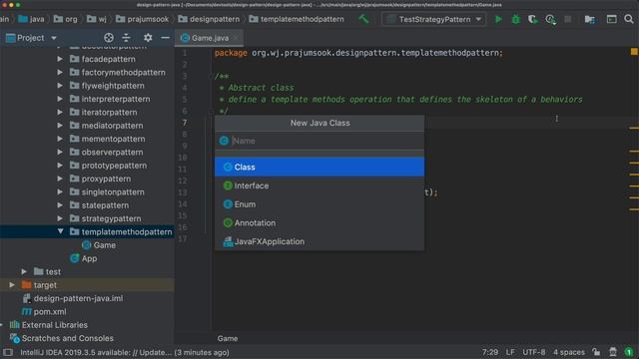Select Class in New Java Class list
Screen dimensions: 639x359
coord(319,167)
